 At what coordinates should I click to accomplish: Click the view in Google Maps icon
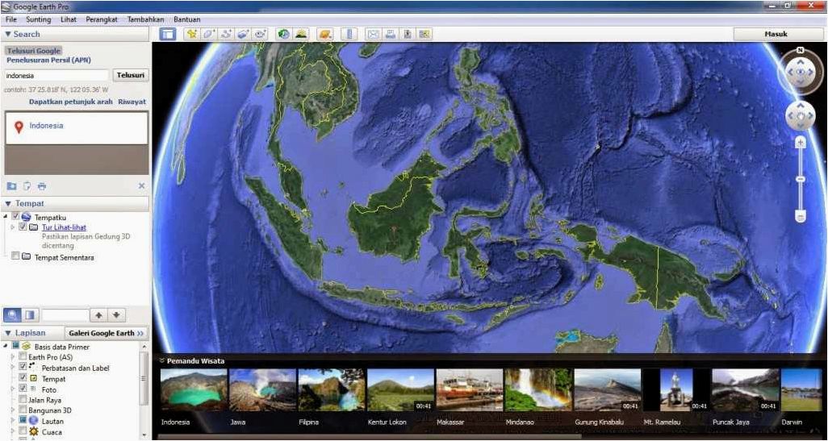424,35
